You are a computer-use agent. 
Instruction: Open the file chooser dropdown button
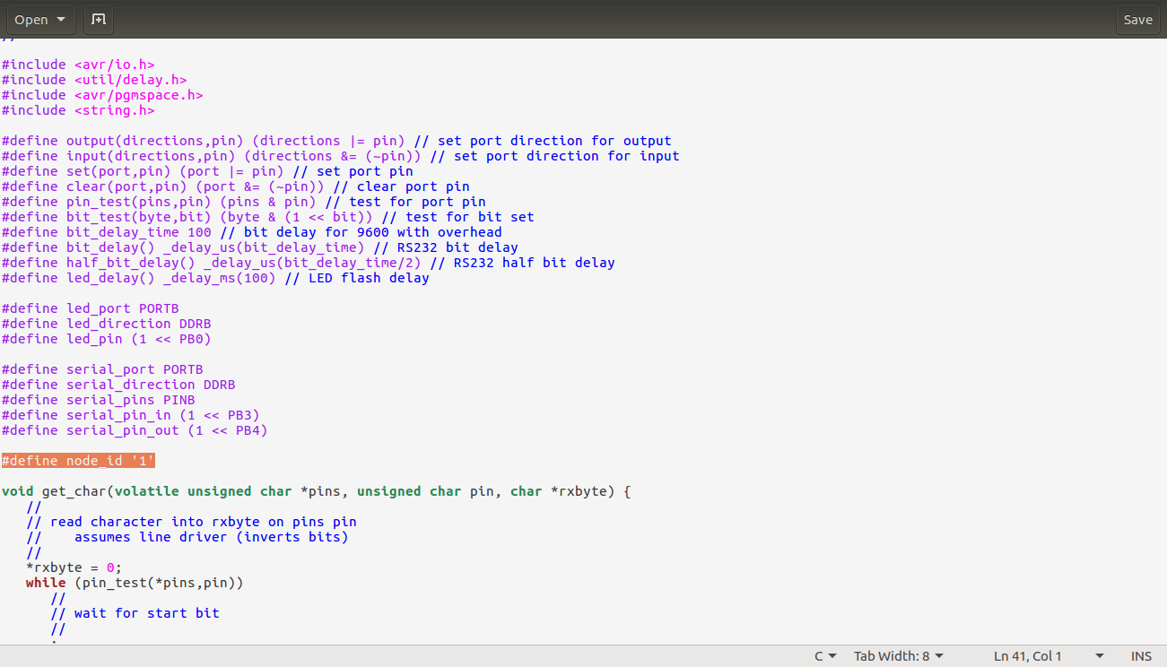coord(40,20)
